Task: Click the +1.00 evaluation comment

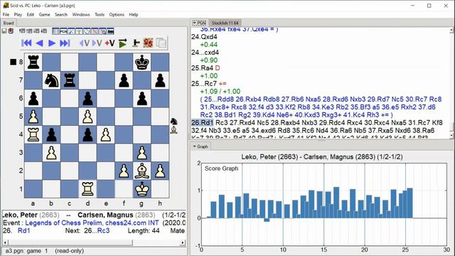Action: click(209, 76)
